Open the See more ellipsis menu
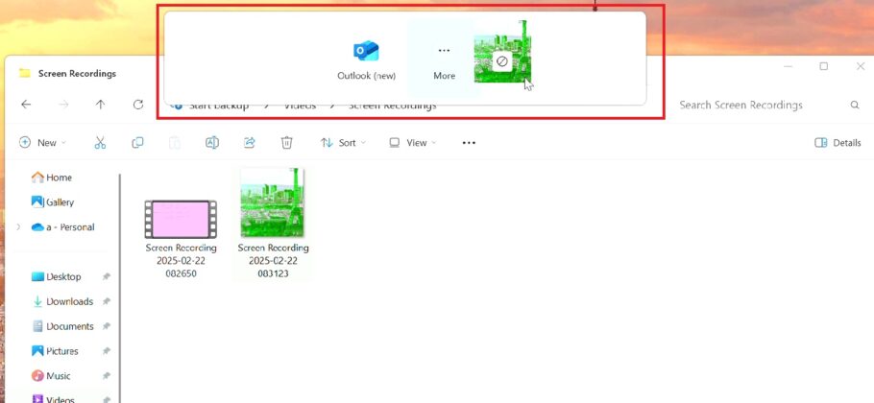874x403 pixels. click(x=469, y=143)
